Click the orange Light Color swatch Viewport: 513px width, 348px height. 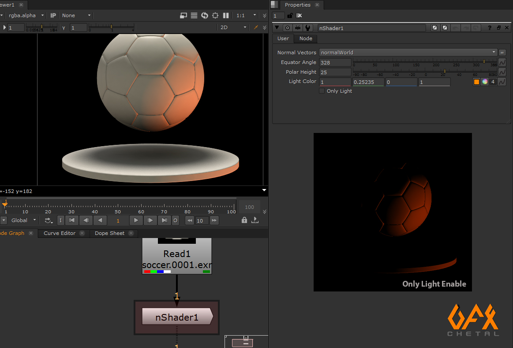(x=476, y=82)
